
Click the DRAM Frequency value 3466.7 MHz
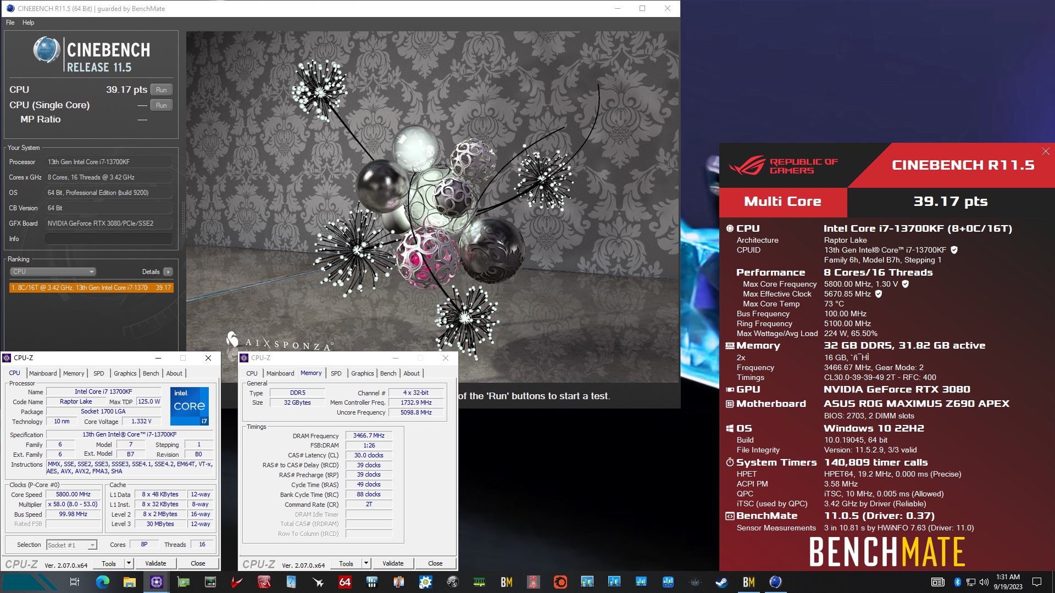click(369, 435)
